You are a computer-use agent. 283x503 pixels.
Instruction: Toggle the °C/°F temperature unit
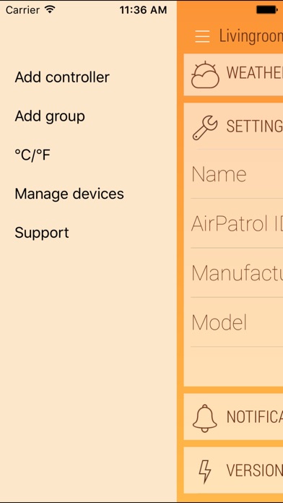point(32,155)
